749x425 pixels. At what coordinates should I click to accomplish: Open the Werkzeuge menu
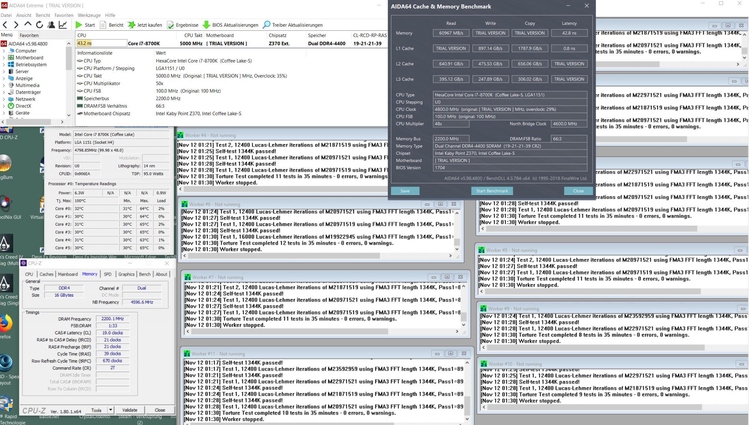click(x=89, y=15)
